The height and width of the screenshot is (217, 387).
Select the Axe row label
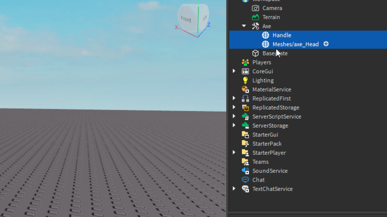266,26
